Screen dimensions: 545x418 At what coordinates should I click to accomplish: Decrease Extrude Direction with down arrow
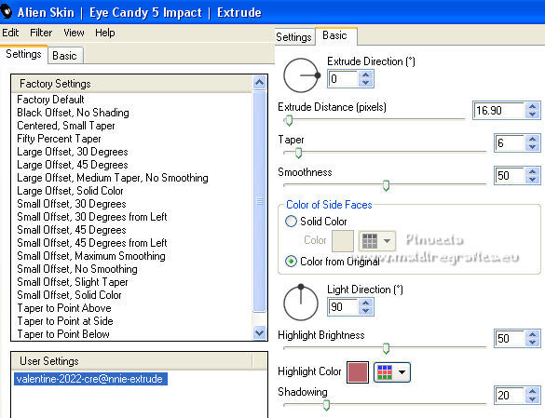pos(365,83)
